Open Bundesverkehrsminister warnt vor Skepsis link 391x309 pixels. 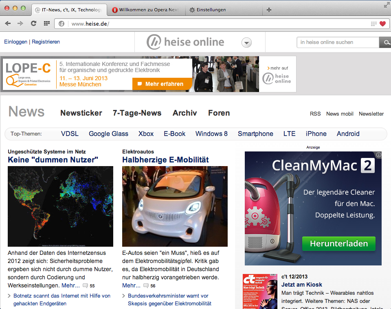tap(169, 300)
